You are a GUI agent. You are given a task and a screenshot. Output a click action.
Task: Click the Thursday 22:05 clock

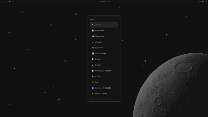point(104,1)
